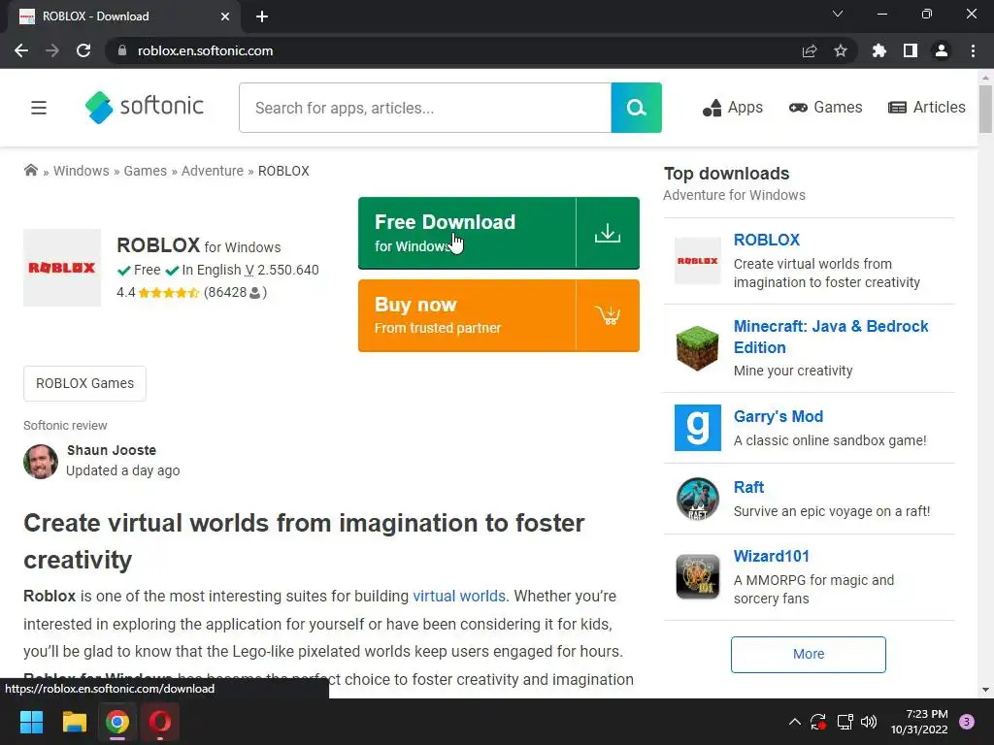Viewport: 994px width, 745px height.
Task: Click the shopping cart icon on orange button
Action: (x=608, y=315)
